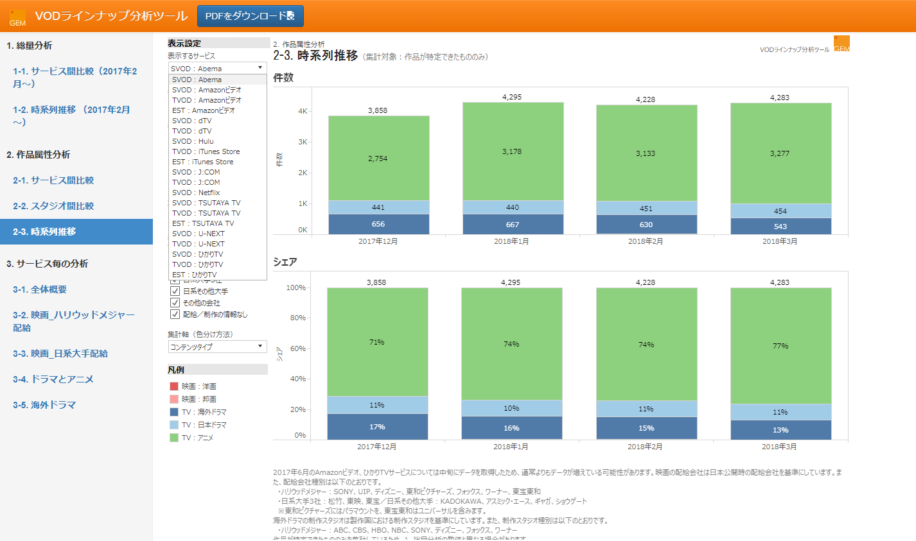Select the active 2-3. 時系列推移 tab
This screenshot has width=916, height=541.
76,232
